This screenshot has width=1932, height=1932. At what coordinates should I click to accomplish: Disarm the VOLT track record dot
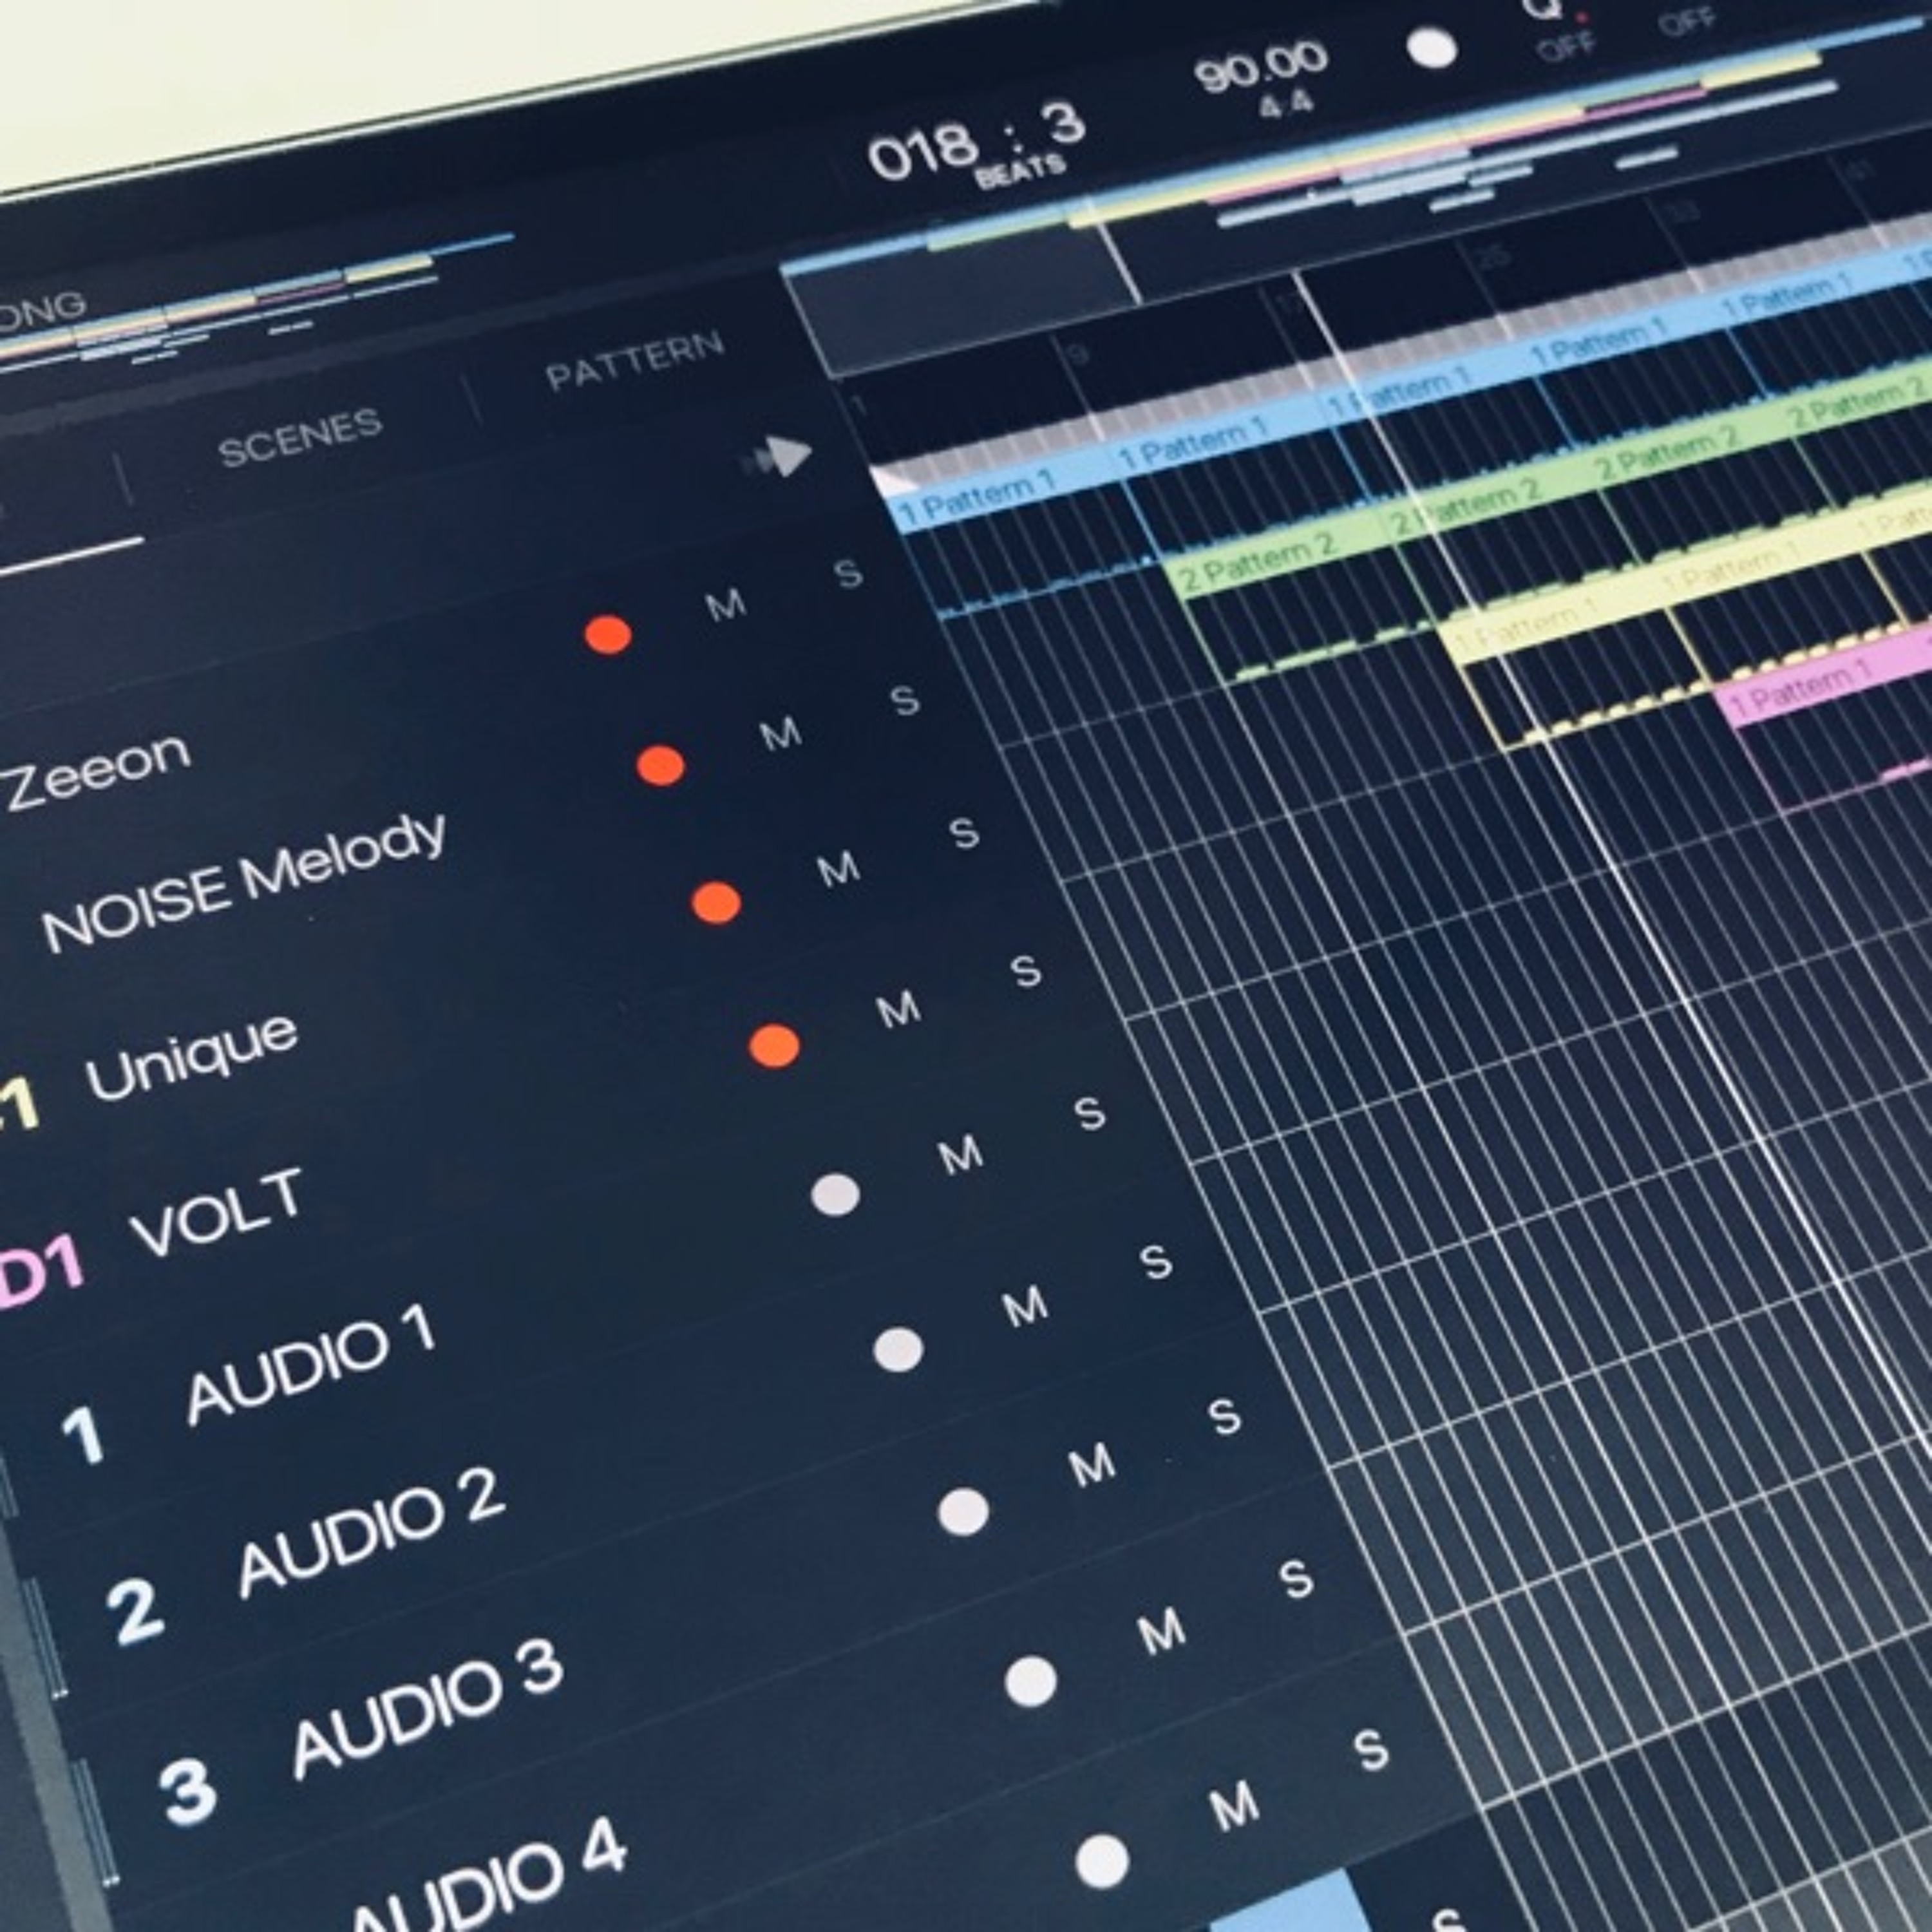click(x=775, y=1046)
